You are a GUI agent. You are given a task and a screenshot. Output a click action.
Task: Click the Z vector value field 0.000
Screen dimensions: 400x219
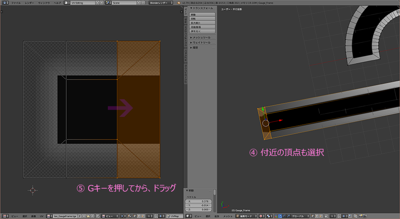[199, 210]
